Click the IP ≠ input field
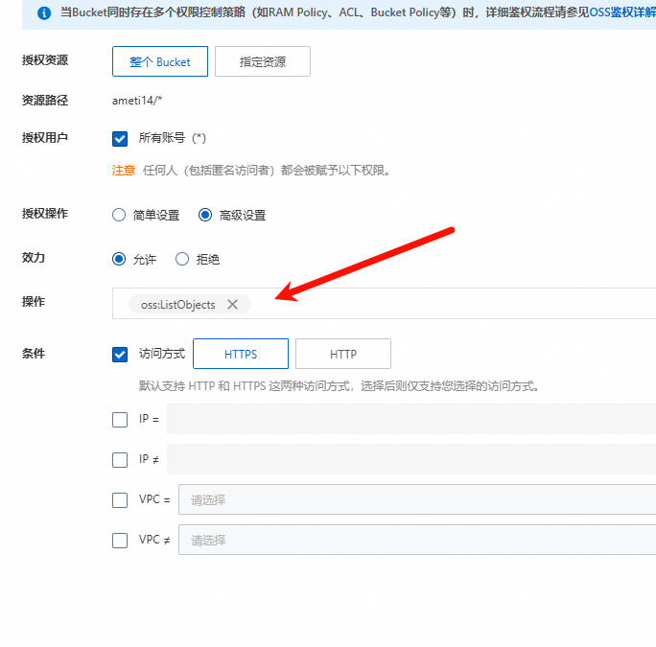Viewport: 656px width, 647px height. [x=410, y=459]
